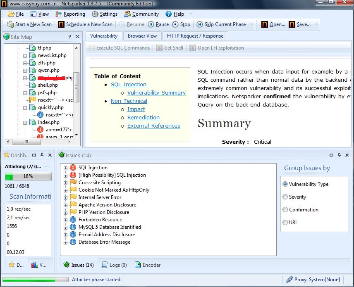Click the Resume scan icon
The height and width of the screenshot is (287, 354).
pos(122,24)
